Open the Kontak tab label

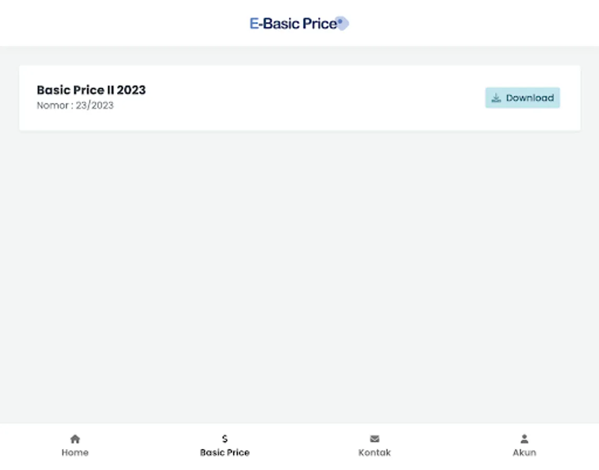click(374, 453)
